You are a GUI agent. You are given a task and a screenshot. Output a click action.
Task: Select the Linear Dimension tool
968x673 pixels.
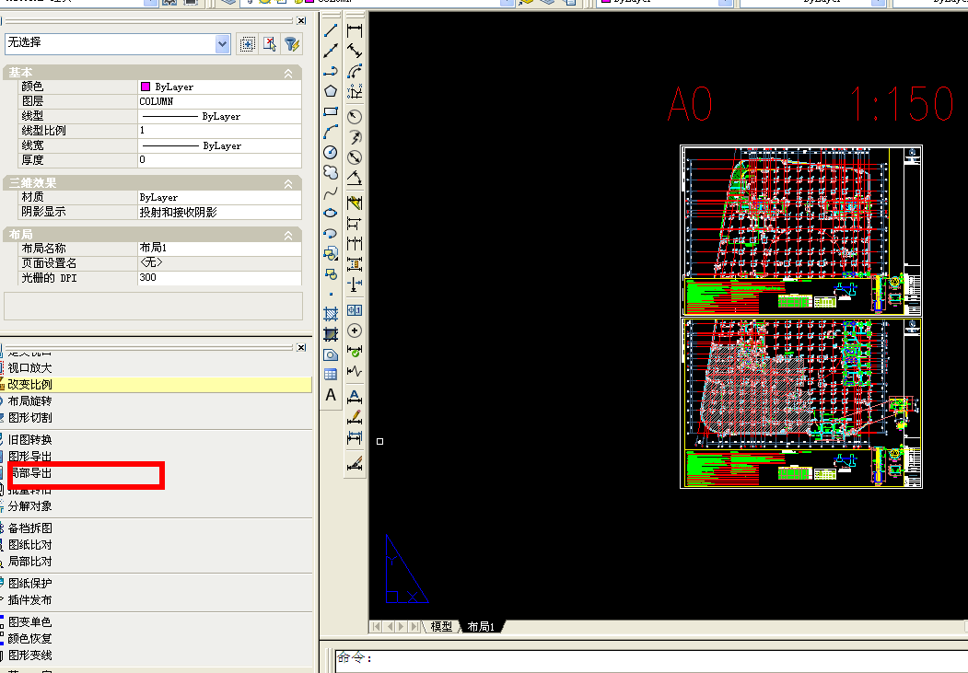(355, 30)
